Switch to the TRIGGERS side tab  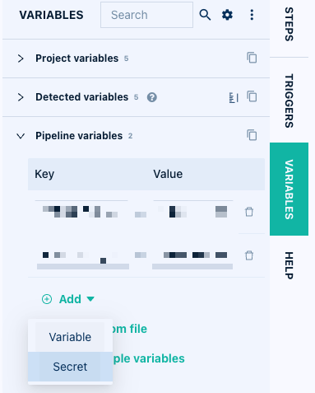tap(289, 101)
